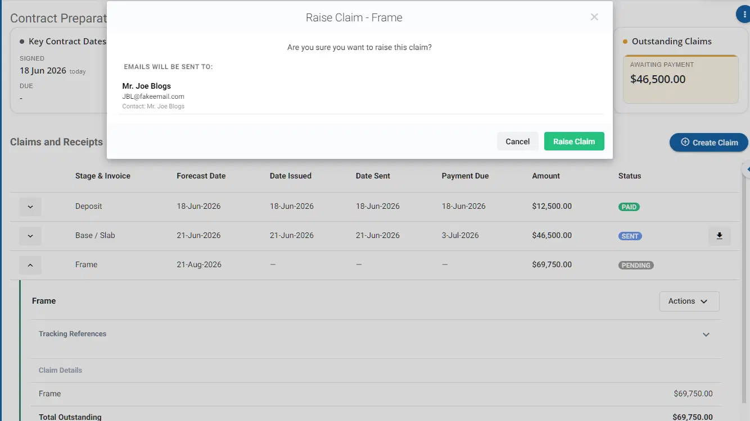Click the Claims and Receipts heading
The width and height of the screenshot is (750, 421).
[56, 142]
